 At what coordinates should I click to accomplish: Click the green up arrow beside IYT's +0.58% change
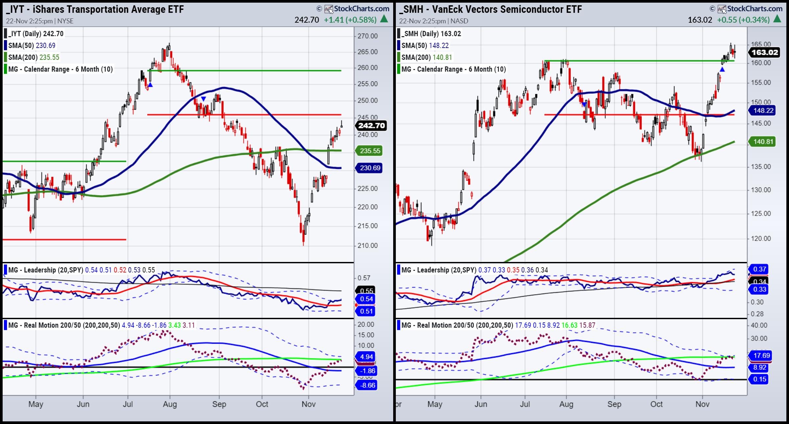(384, 19)
